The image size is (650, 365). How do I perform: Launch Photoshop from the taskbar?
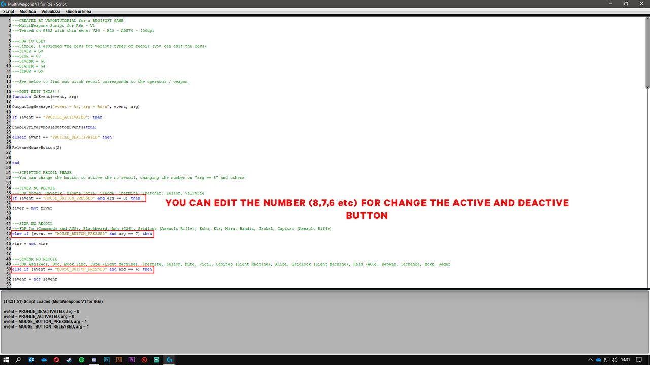pyautogui.click(x=107, y=360)
